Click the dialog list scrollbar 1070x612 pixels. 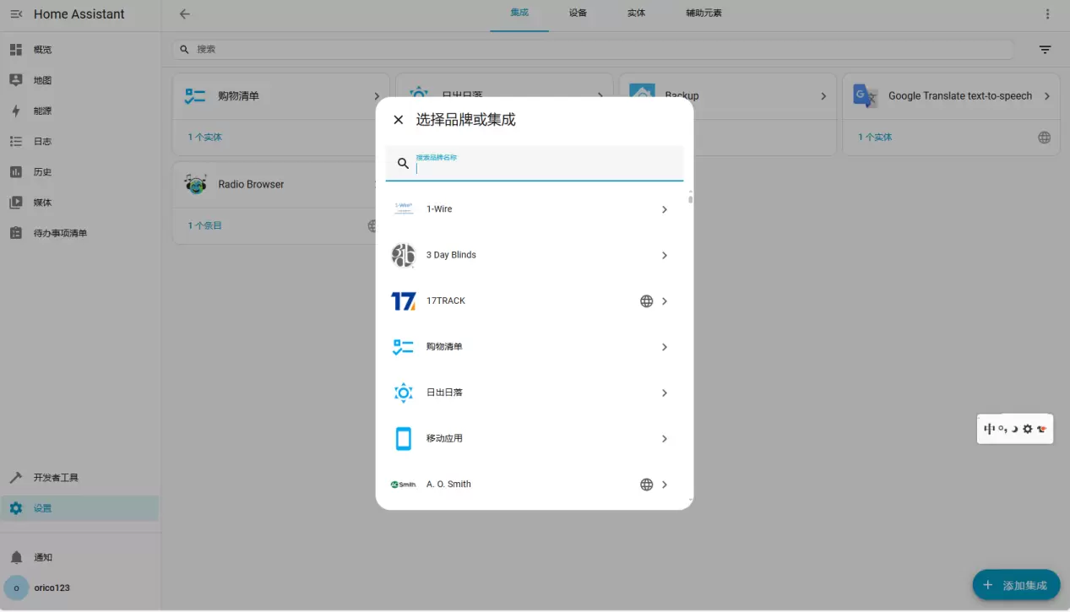click(x=690, y=199)
